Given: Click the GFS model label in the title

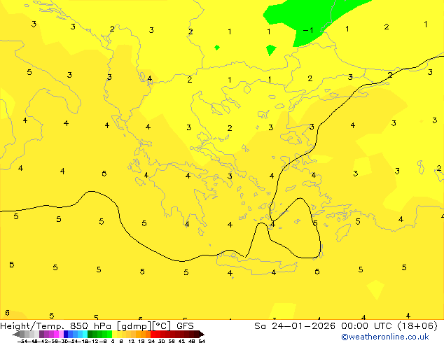Looking at the screenshot, I should pyautogui.click(x=185, y=326).
